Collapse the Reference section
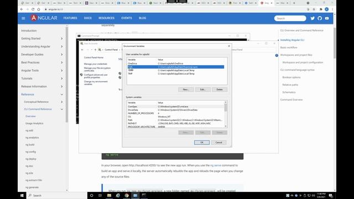 (x=61, y=95)
